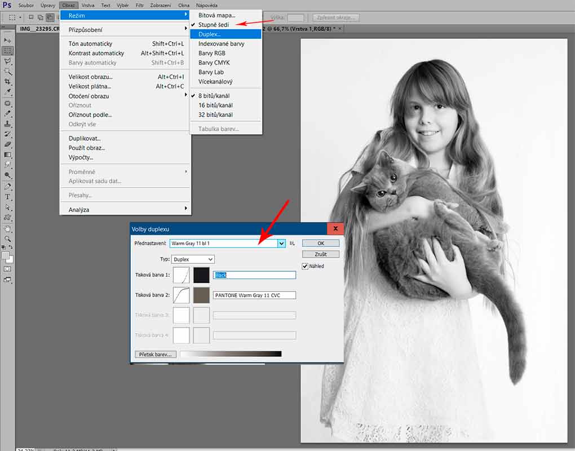Toggle the Náhled preview checkbox
The width and height of the screenshot is (575, 451).
point(306,266)
